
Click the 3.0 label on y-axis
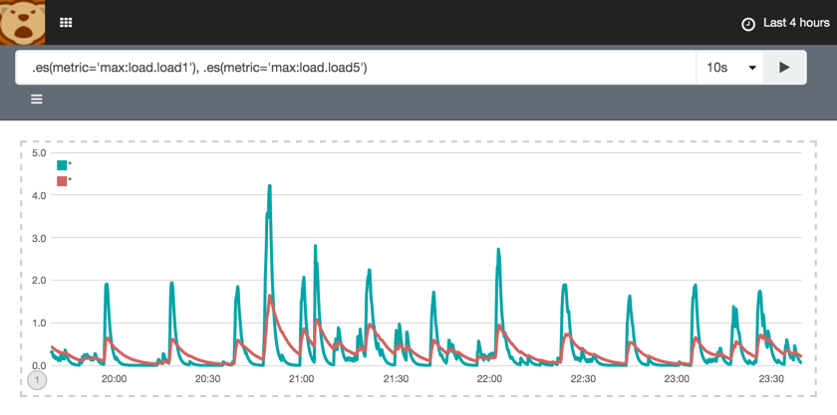pyautogui.click(x=39, y=239)
